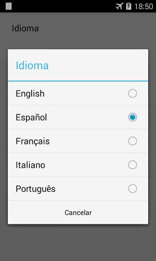
Task: Choose the Français language label
Action: [x=32, y=141]
